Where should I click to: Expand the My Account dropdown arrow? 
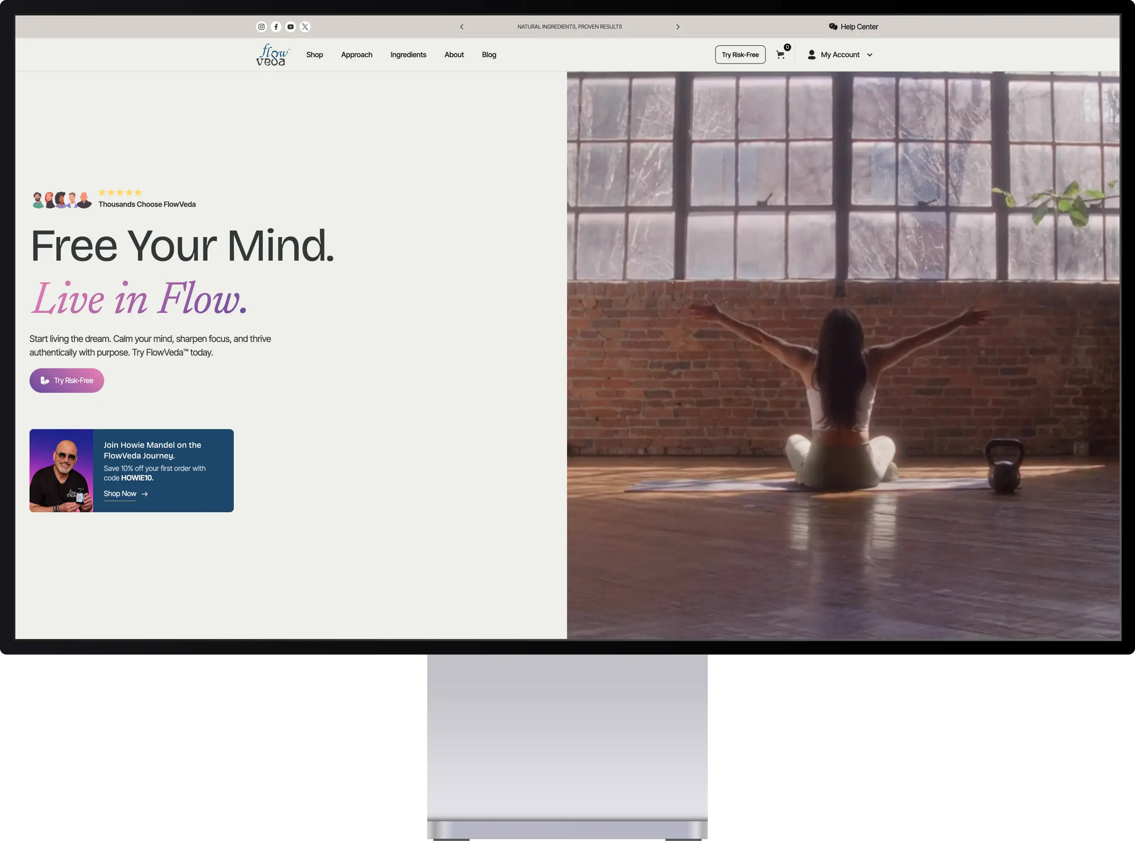coord(870,55)
